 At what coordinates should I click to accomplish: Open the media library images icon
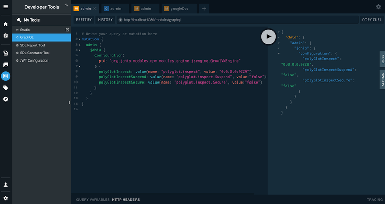[6, 65]
